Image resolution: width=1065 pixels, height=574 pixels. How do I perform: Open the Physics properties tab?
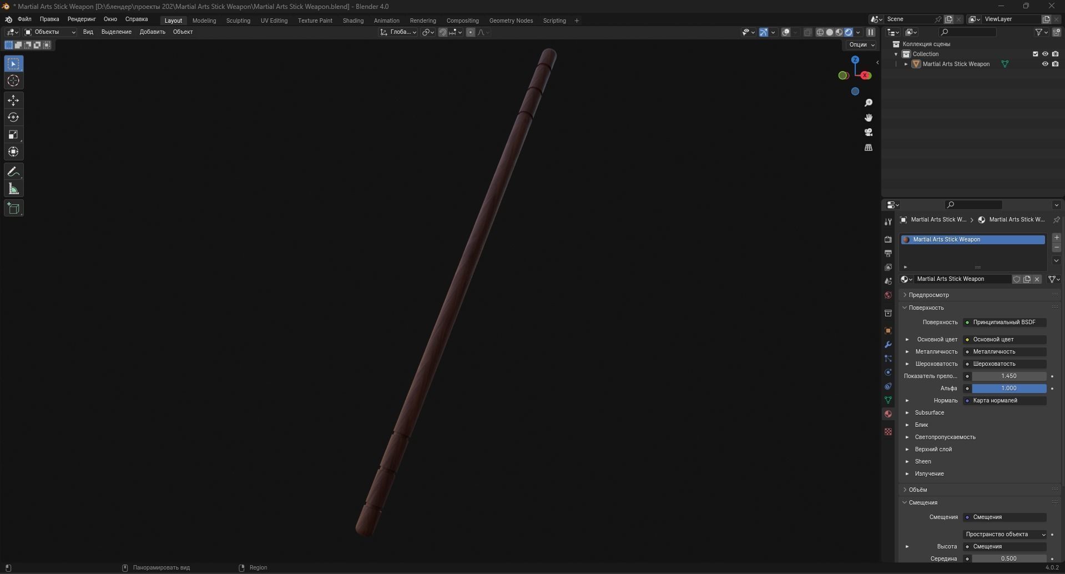[888, 372]
